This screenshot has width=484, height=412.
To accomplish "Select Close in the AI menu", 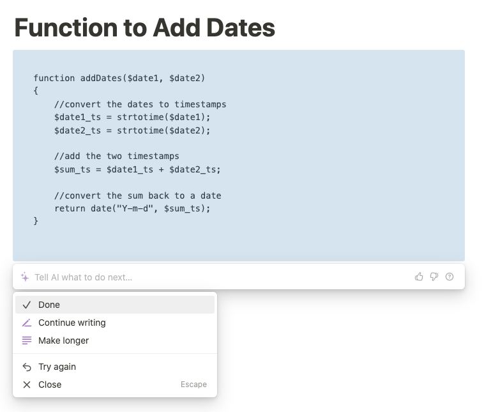I will pos(115,385).
